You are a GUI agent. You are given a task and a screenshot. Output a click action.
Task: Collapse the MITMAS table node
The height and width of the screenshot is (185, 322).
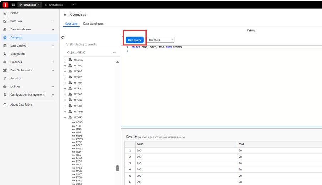click(65, 117)
